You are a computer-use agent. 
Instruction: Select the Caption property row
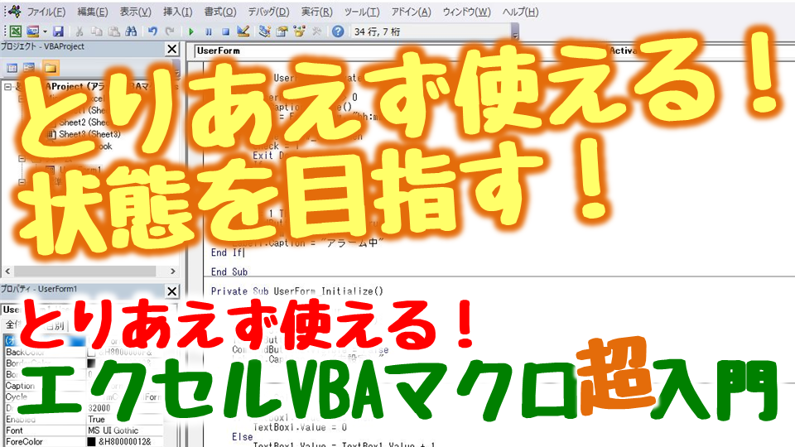pyautogui.click(x=84, y=386)
